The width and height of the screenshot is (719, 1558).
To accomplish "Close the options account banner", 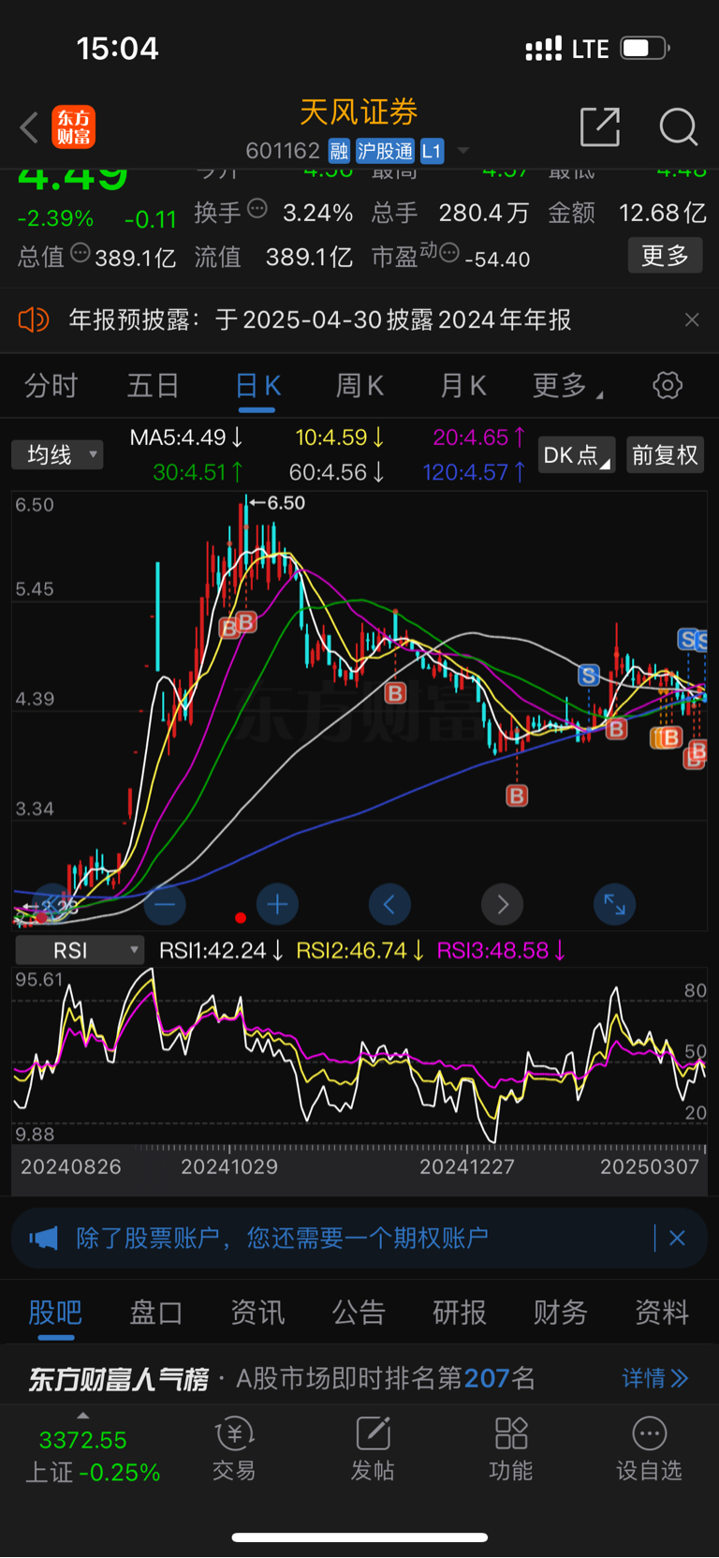I will point(678,1239).
